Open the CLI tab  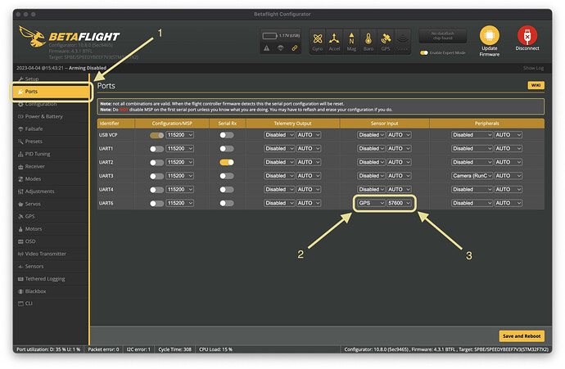coord(51,304)
